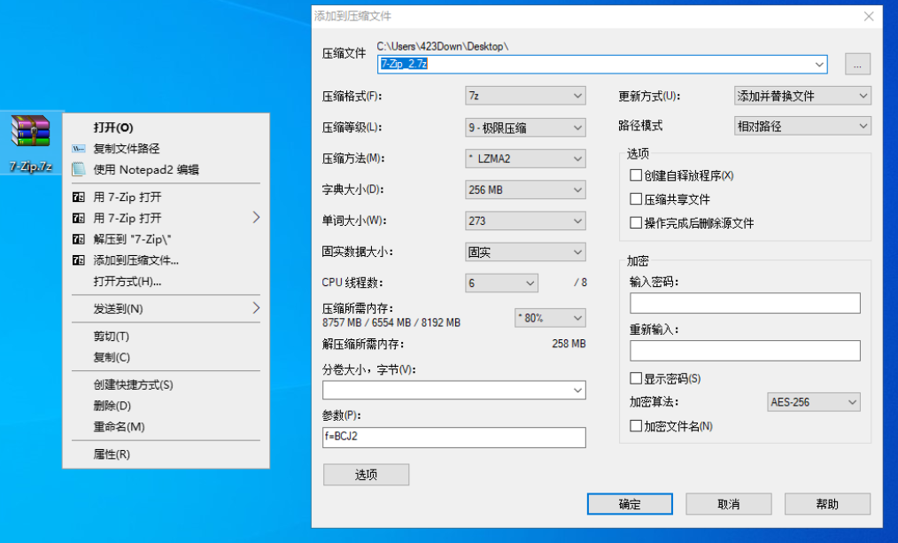This screenshot has height=543, width=898.
Task: Open the 压缩等级 dropdown showing 9 - 极限压缩
Action: 525,128
